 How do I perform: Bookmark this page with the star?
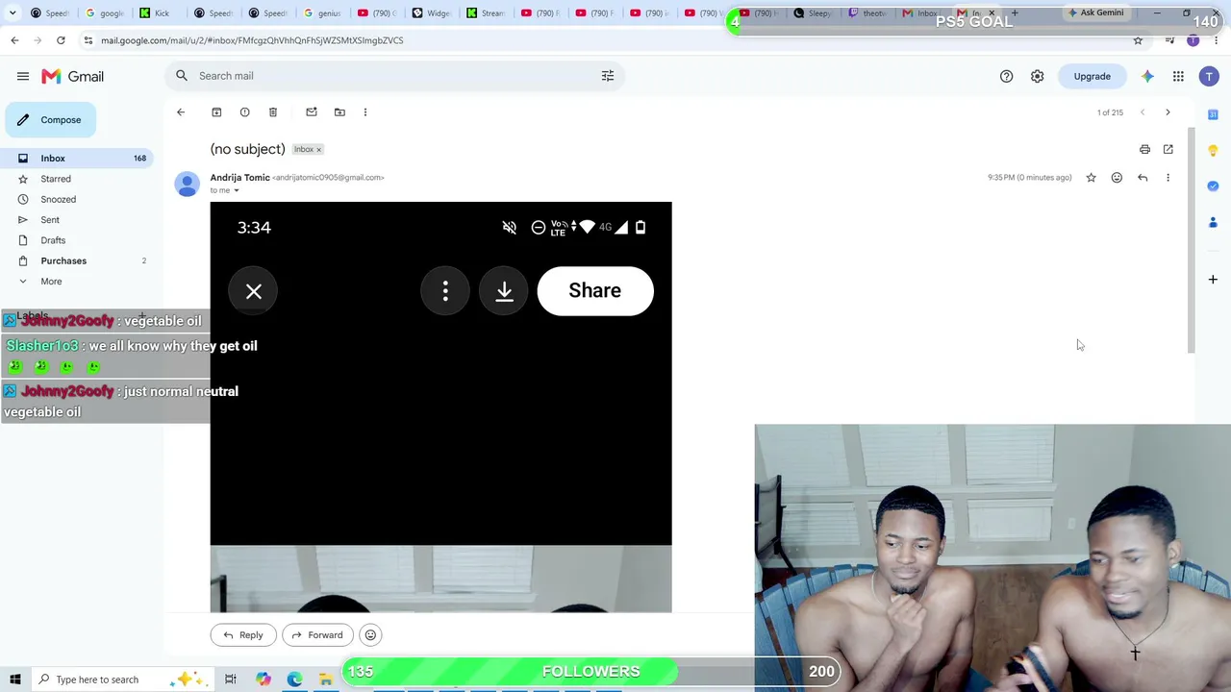coord(1138,40)
